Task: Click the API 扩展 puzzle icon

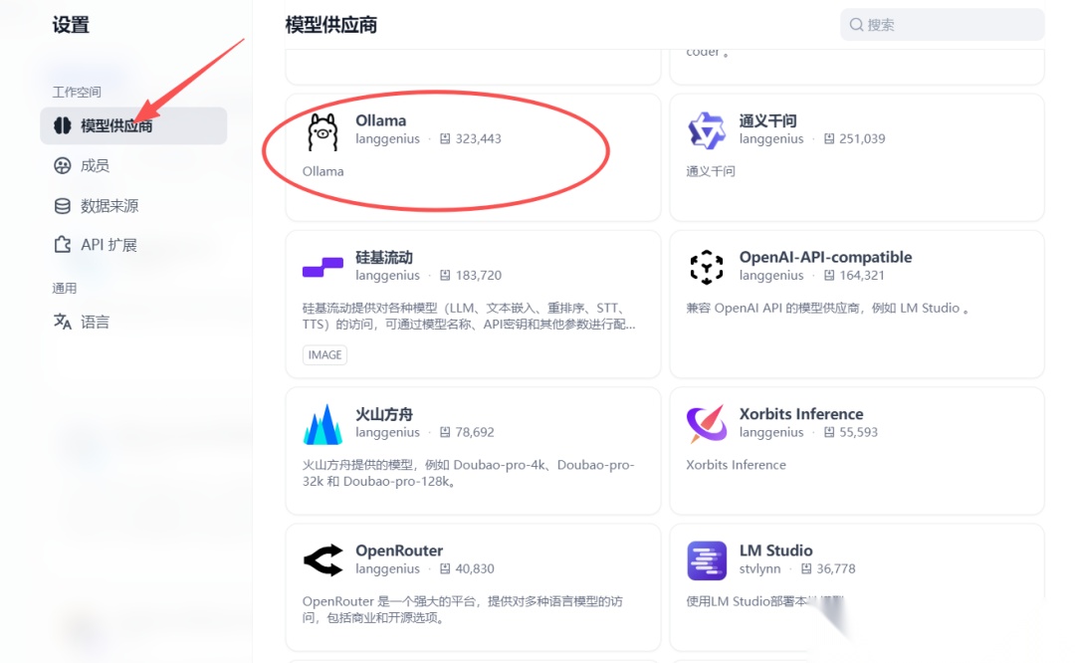Action: [63, 245]
